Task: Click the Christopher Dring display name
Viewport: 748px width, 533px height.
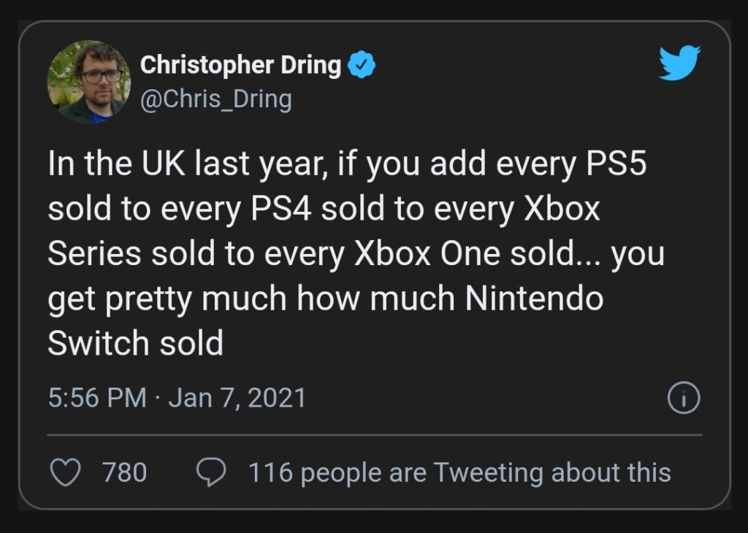Action: pyautogui.click(x=240, y=66)
